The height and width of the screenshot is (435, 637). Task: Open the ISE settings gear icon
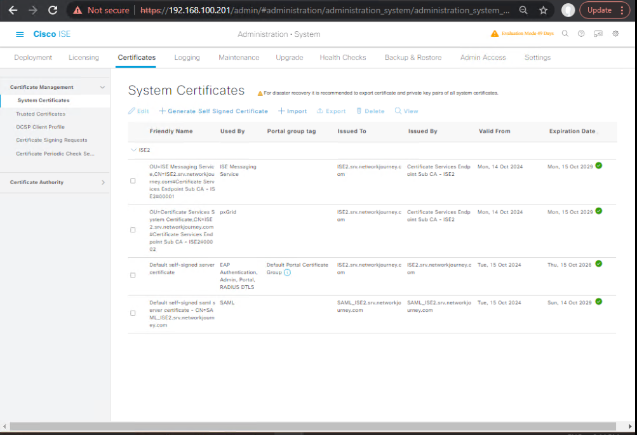coord(615,34)
